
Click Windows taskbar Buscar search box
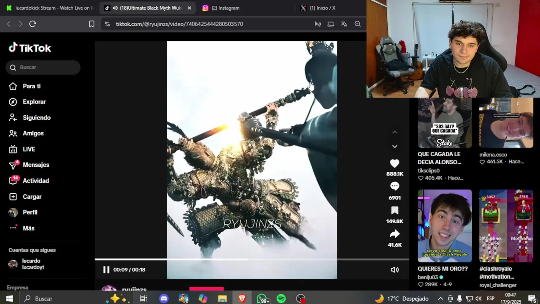62,299
